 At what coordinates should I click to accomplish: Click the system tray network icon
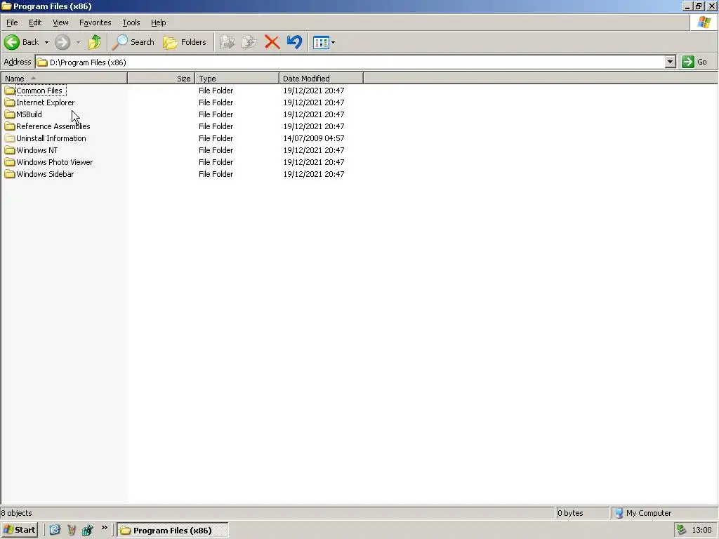[681, 530]
